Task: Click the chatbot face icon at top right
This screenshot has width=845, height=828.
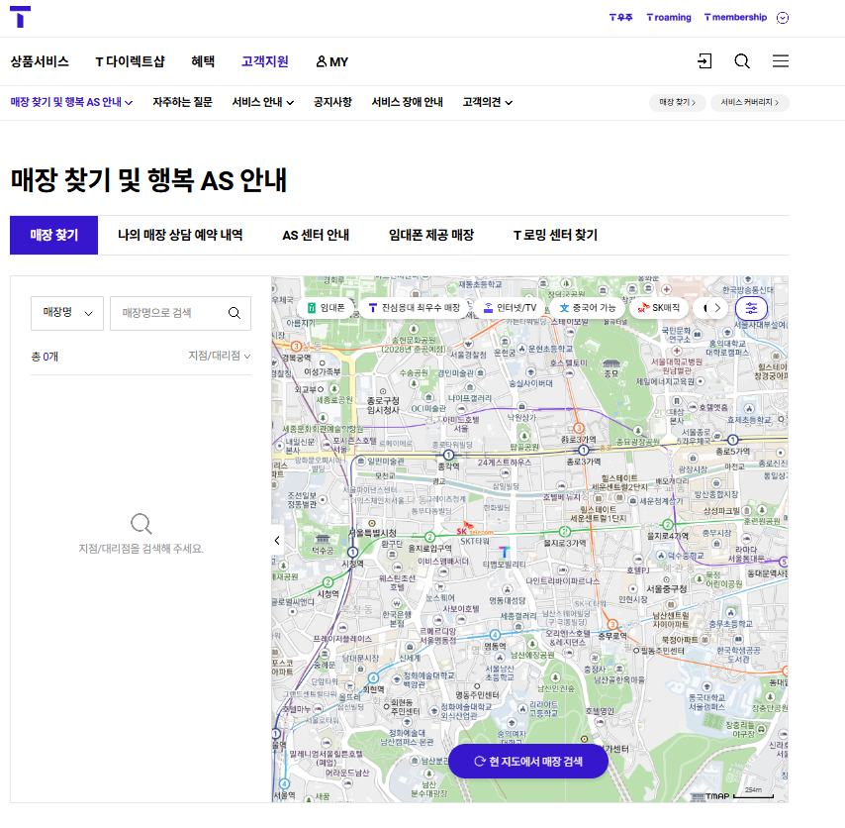Action: [783, 18]
